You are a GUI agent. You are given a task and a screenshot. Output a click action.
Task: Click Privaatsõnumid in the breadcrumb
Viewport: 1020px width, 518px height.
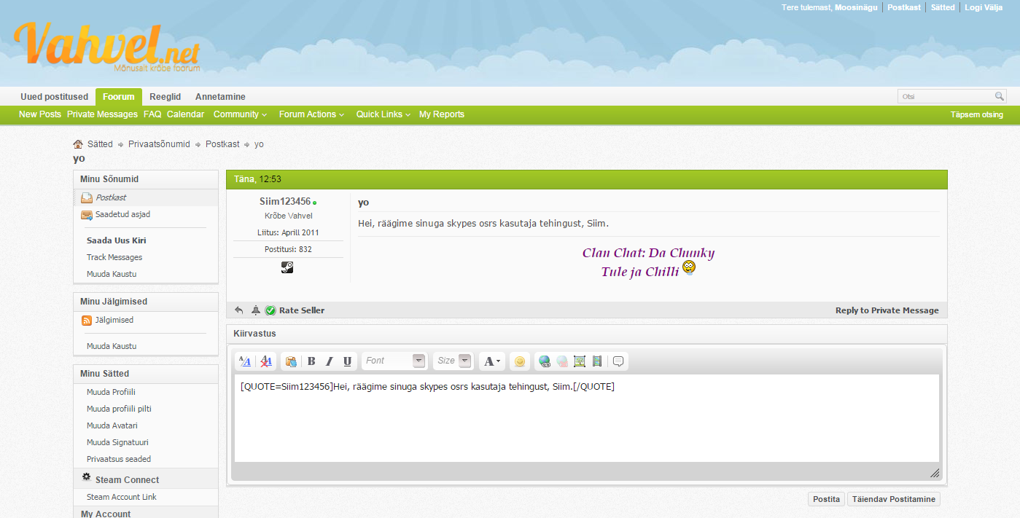click(x=159, y=144)
